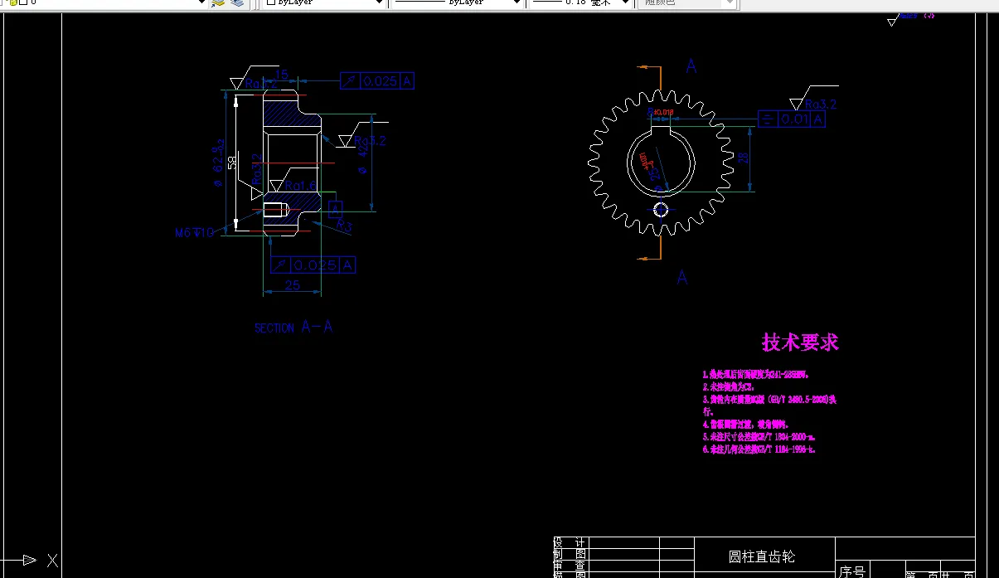Select the Ø62.9 diameter dimension
999x578 pixels.
[219, 163]
